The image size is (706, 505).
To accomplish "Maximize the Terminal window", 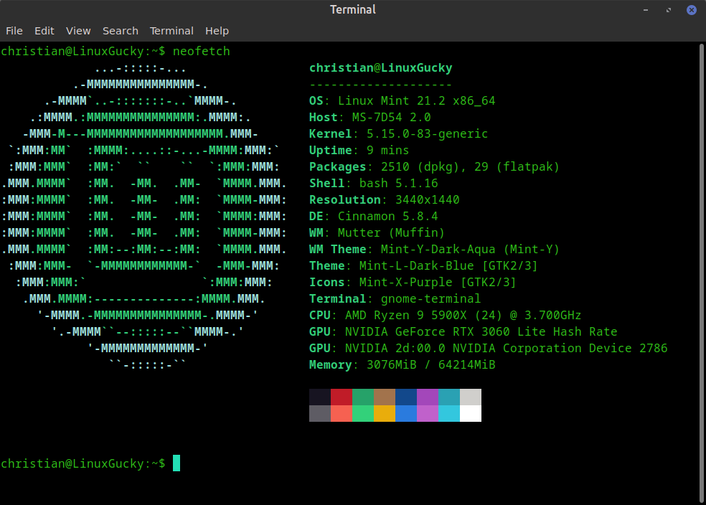I will tap(669, 9).
